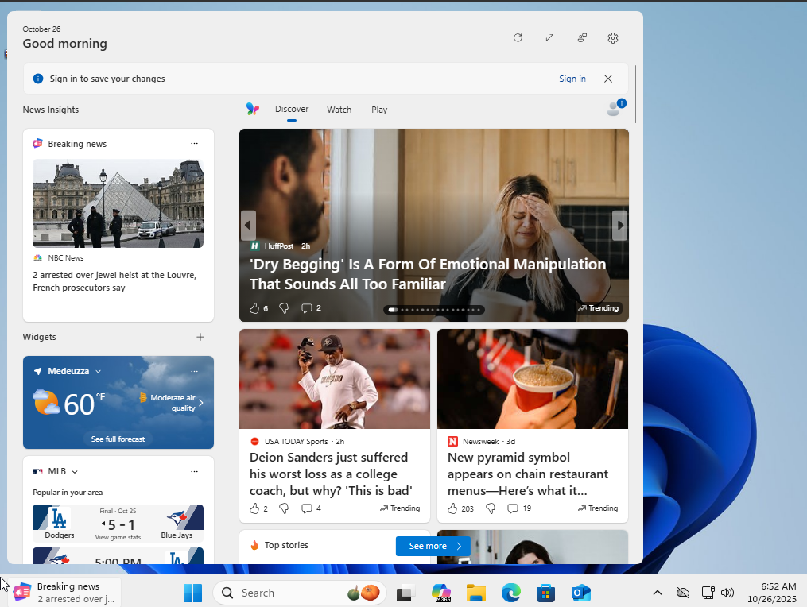Show hidden system tray icons
Image resolution: width=807 pixels, height=607 pixels.
click(658, 593)
